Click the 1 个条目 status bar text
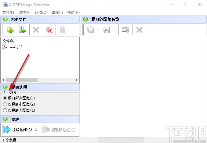Screen dimensions: 207x143 [9, 140]
